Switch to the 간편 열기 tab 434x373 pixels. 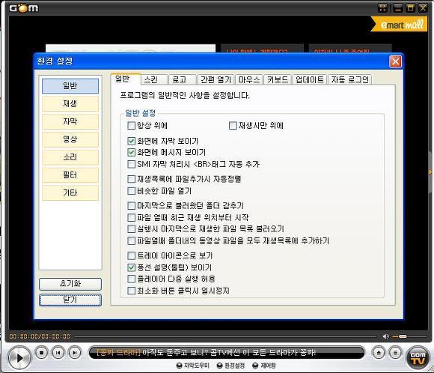point(216,80)
